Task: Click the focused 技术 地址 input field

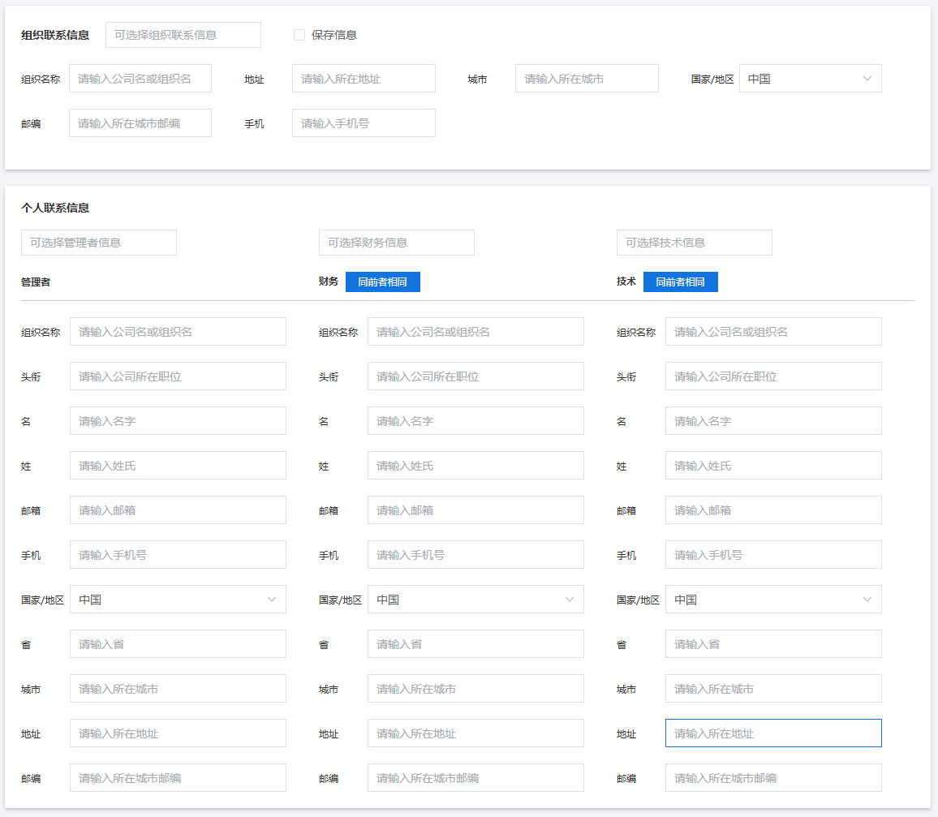Action: point(773,733)
